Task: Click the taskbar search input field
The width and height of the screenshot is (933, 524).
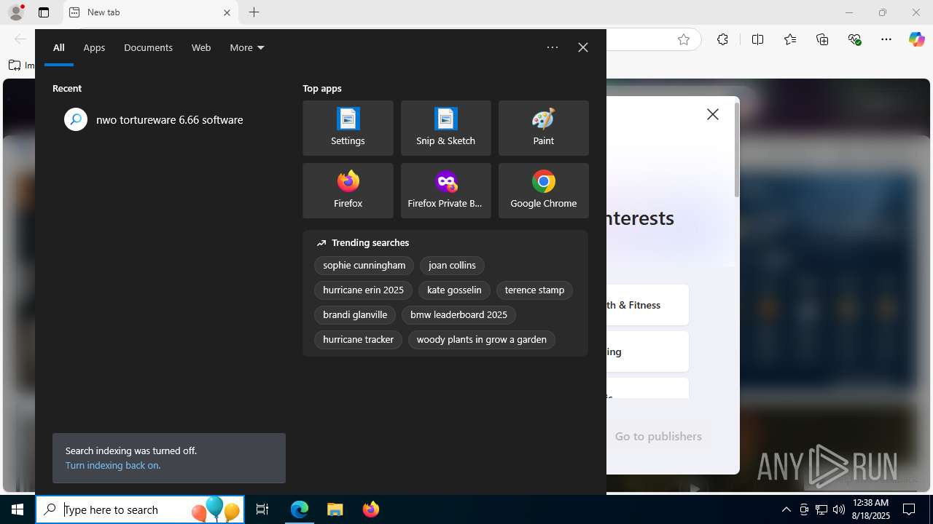Action: click(138, 509)
